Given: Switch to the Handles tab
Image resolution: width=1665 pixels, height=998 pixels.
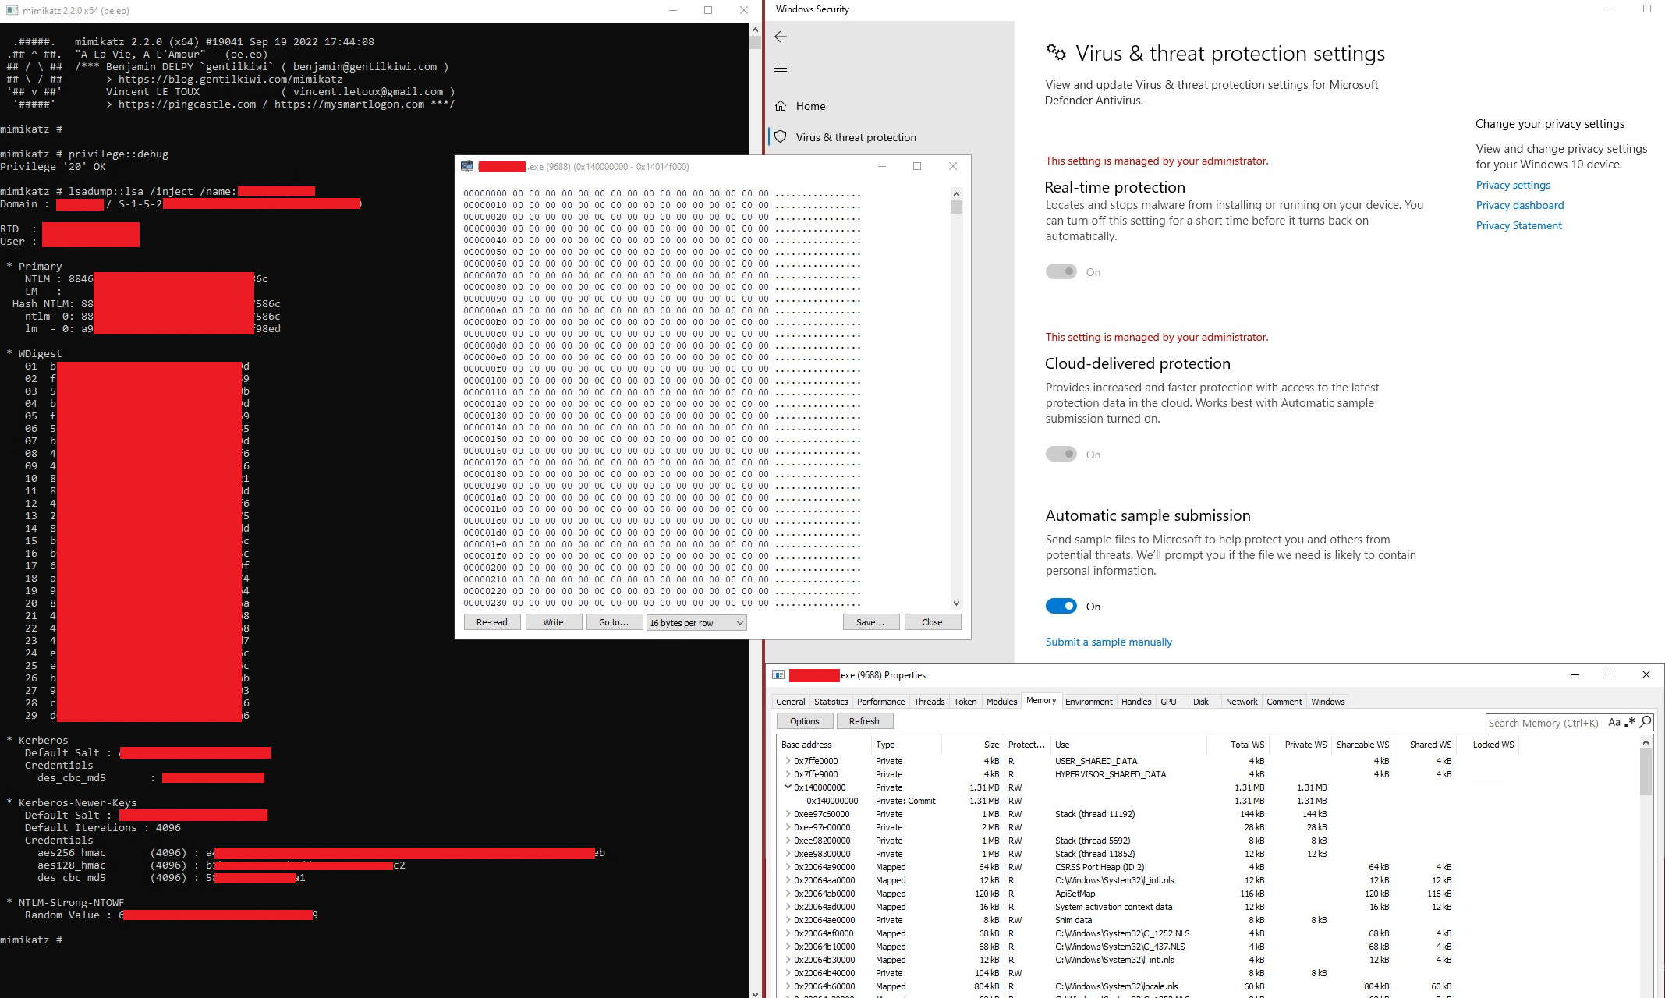Looking at the screenshot, I should 1136,702.
